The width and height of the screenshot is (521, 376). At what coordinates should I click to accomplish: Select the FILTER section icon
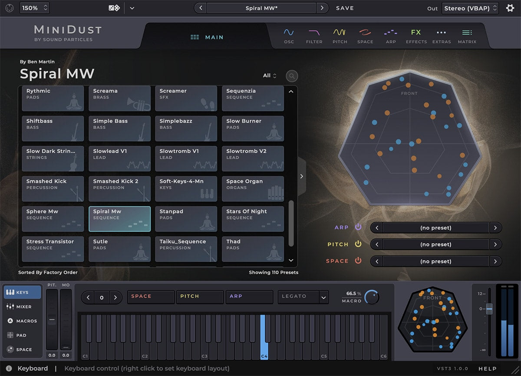[314, 35]
